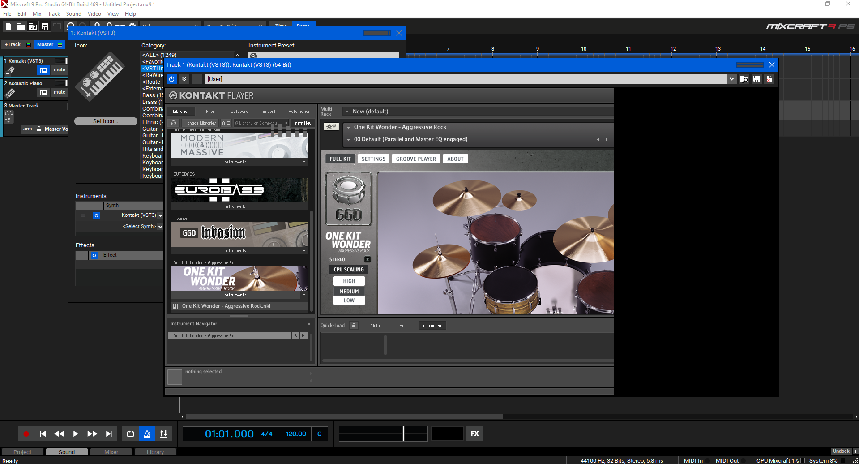Click the delete preset icon
Image resolution: width=859 pixels, height=464 pixels.
click(769, 79)
